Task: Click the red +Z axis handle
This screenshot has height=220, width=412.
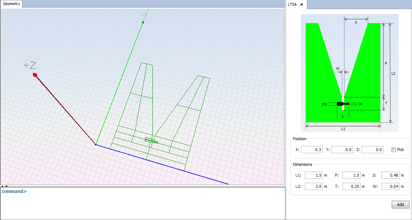Action: point(35,75)
